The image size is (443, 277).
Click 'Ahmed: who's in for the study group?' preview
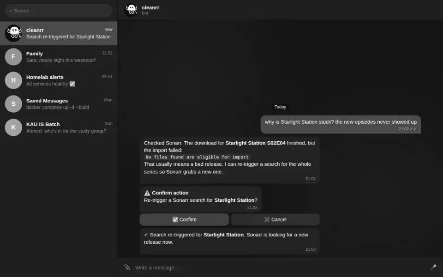click(66, 131)
